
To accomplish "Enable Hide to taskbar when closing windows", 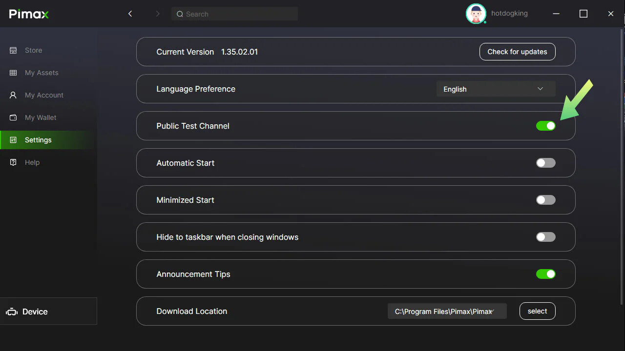I will 545,237.
